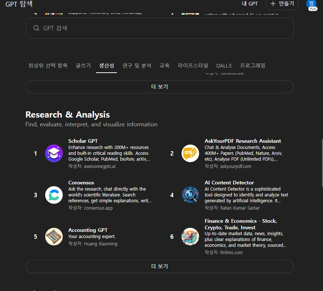Click 더 보기 below the Research list
This screenshot has height=291, width=323.
pos(160,267)
